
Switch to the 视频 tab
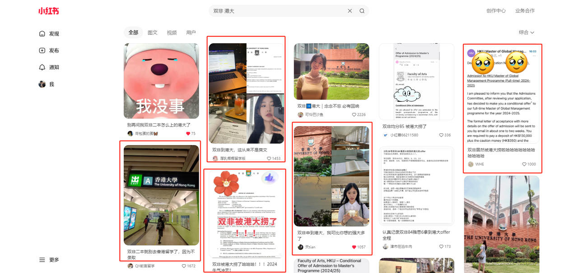coord(172,32)
